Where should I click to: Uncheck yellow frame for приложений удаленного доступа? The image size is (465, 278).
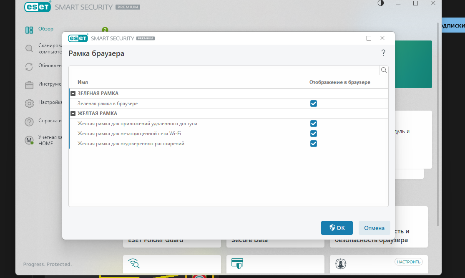[x=314, y=124]
